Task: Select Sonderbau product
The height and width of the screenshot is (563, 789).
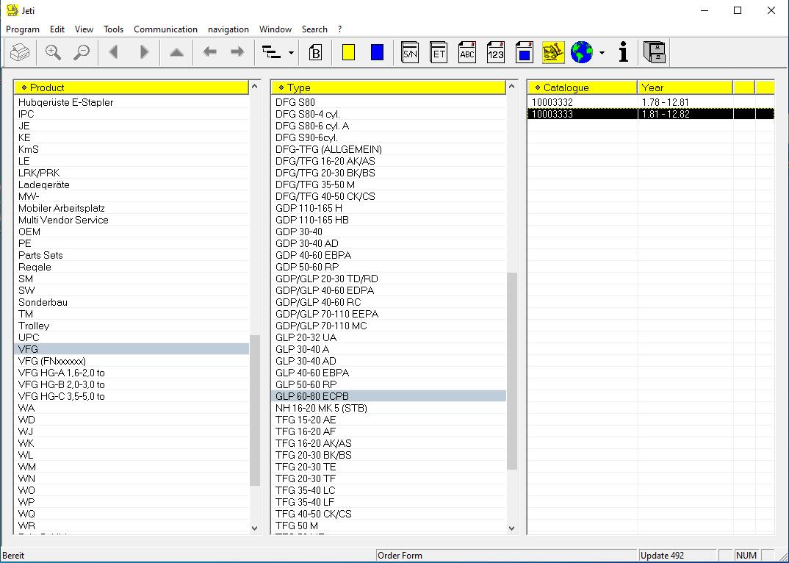Action: [x=131, y=302]
